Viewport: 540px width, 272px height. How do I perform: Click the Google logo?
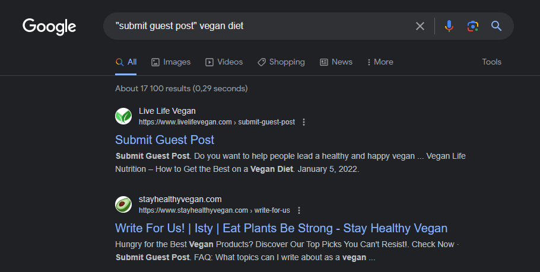point(49,26)
